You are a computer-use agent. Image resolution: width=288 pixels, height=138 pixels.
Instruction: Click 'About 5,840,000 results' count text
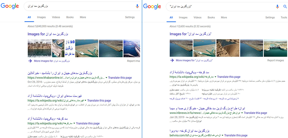point(50,26)
